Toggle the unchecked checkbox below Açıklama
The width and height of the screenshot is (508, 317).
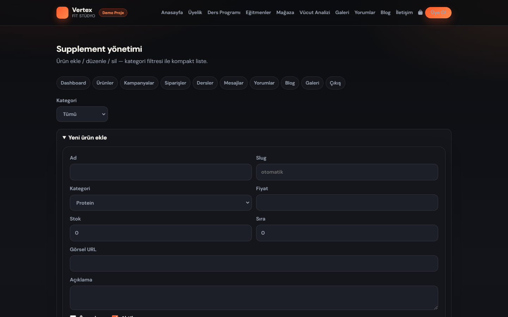click(73, 316)
